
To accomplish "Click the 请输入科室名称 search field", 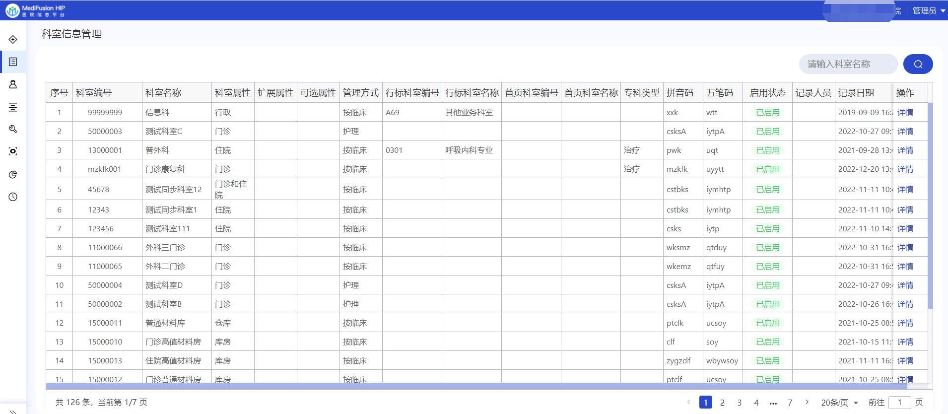I will 848,64.
